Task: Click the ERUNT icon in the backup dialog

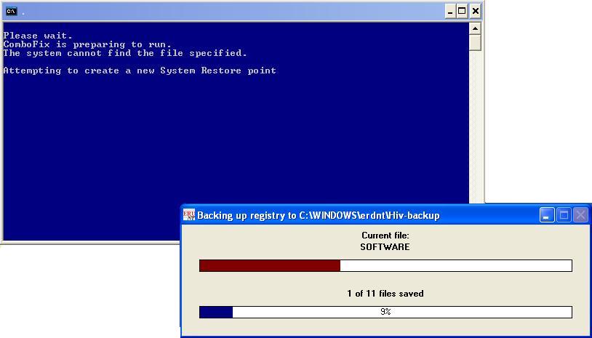Action: coord(189,215)
